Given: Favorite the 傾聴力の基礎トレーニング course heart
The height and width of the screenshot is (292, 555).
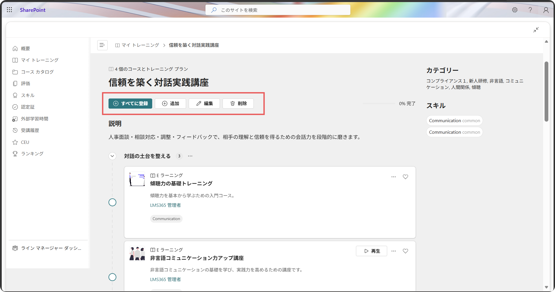Looking at the screenshot, I should click(x=405, y=177).
